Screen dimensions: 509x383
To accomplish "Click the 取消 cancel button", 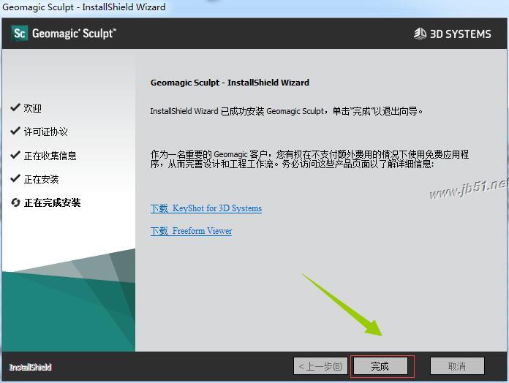I will pyautogui.click(x=457, y=366).
